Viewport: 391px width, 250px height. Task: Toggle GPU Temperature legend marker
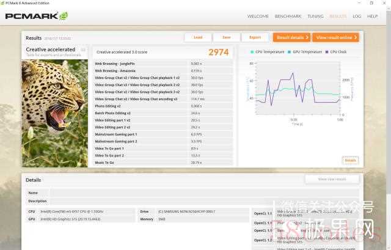[290, 52]
